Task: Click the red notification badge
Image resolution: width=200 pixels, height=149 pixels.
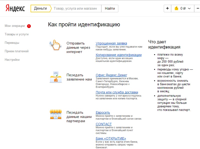Action: point(29,26)
